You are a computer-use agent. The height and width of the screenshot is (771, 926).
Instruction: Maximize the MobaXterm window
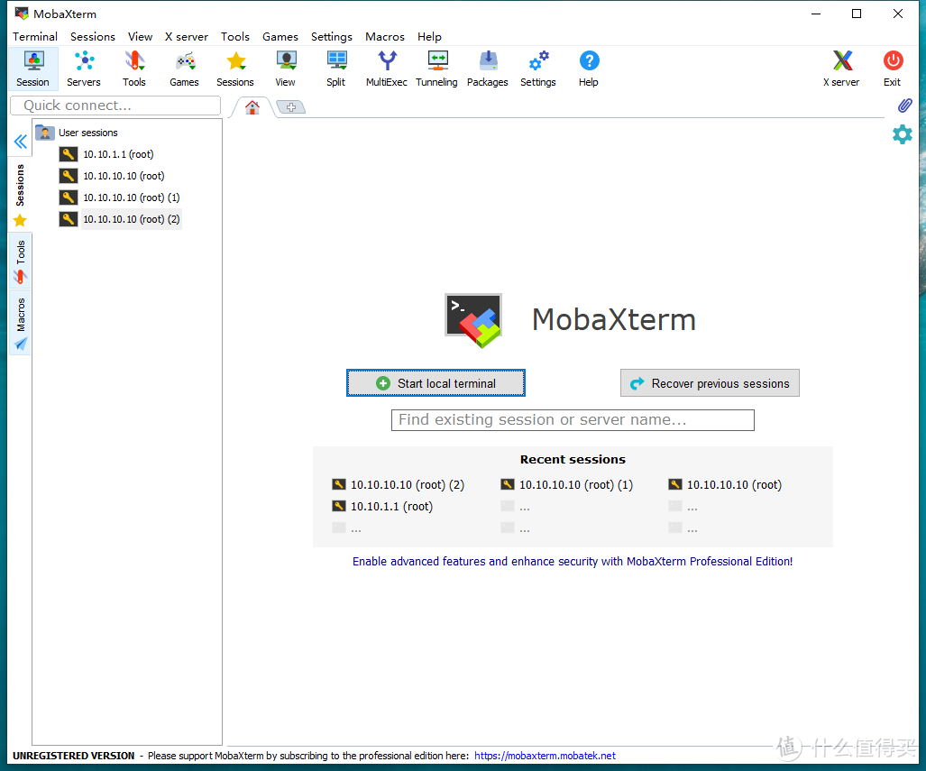(x=857, y=14)
